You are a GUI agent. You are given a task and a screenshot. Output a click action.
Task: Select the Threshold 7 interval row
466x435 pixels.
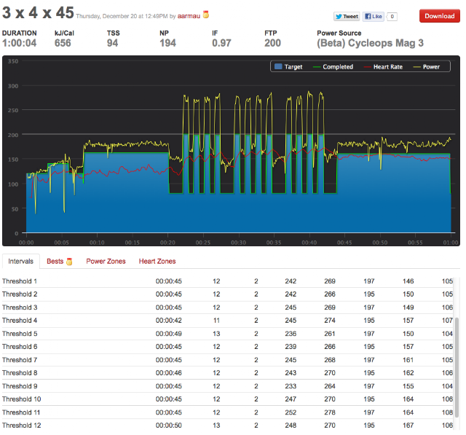227,360
